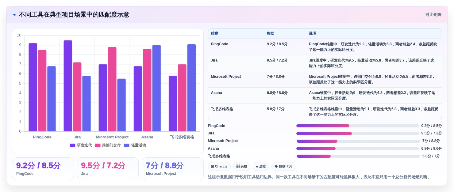The height and width of the screenshot is (192, 454).
Task: Click table value 9.2分 / 8.5分
Action: pos(277,44)
